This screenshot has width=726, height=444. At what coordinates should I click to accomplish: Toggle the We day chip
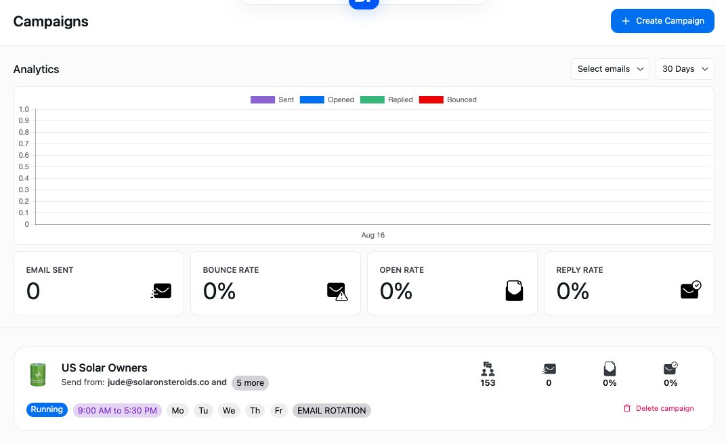pyautogui.click(x=229, y=411)
